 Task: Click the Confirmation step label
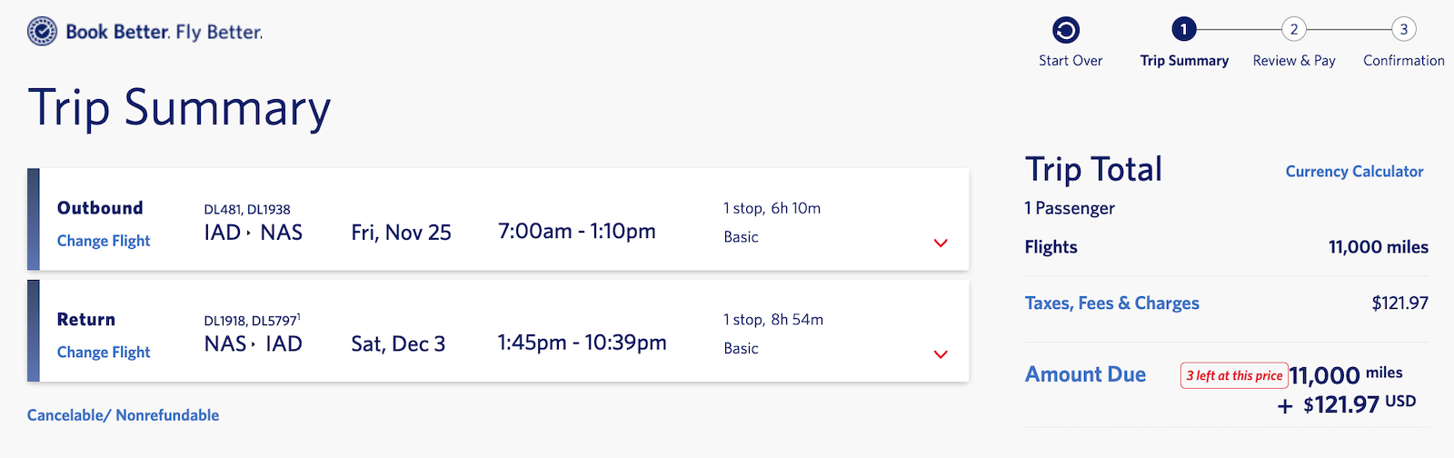point(1403,61)
